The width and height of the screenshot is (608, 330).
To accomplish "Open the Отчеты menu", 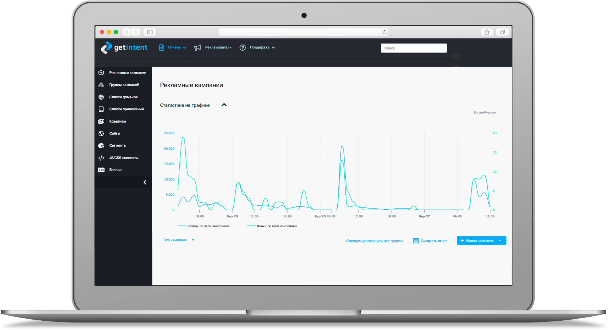I will point(174,47).
